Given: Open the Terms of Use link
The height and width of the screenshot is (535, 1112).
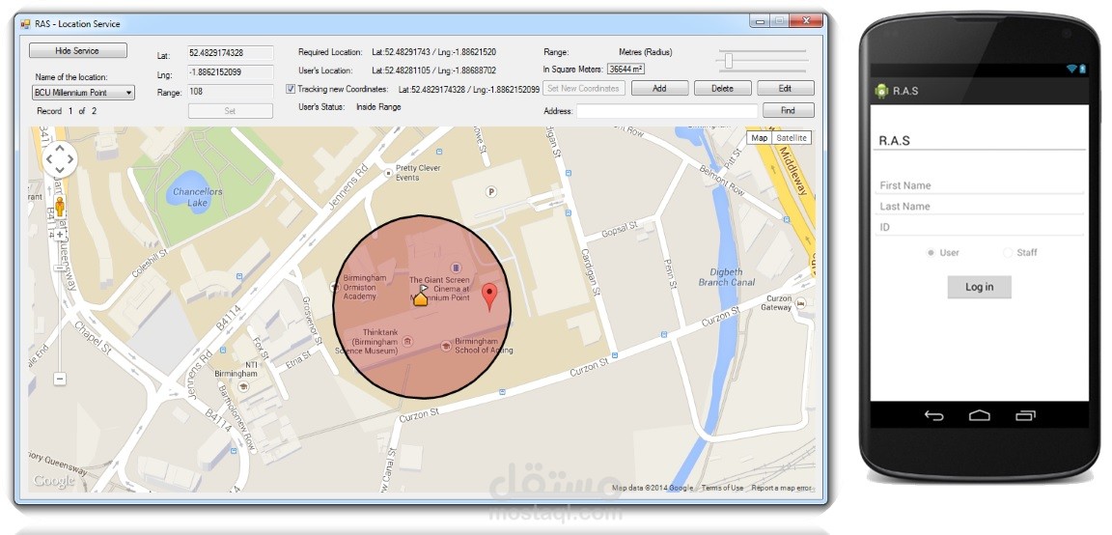Looking at the screenshot, I should tap(723, 489).
